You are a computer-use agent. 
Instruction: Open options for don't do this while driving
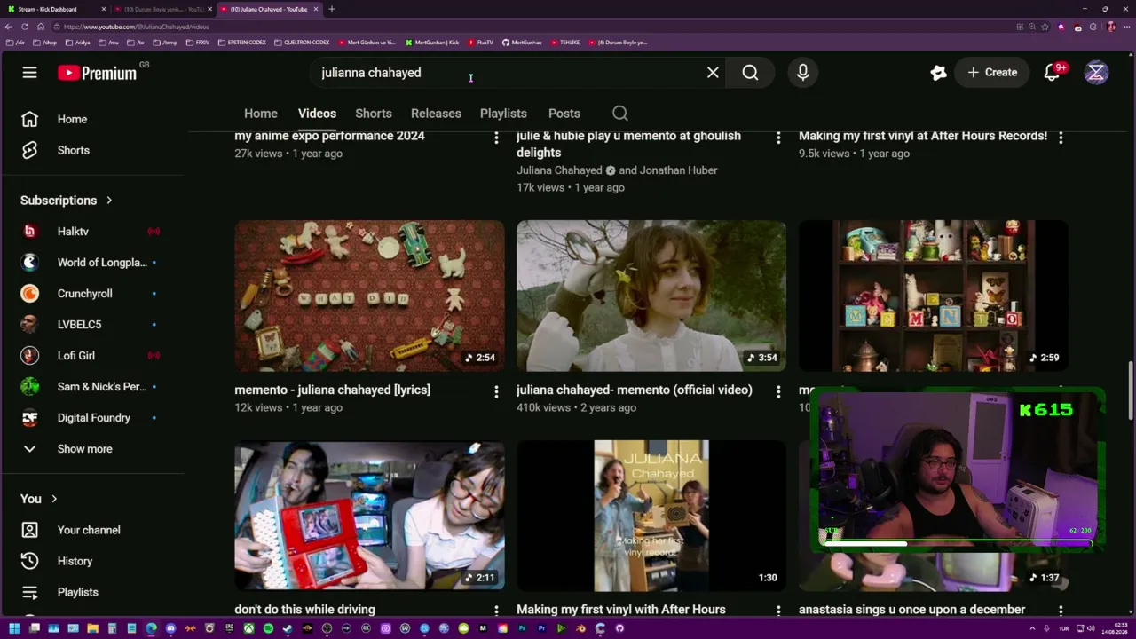496,611
